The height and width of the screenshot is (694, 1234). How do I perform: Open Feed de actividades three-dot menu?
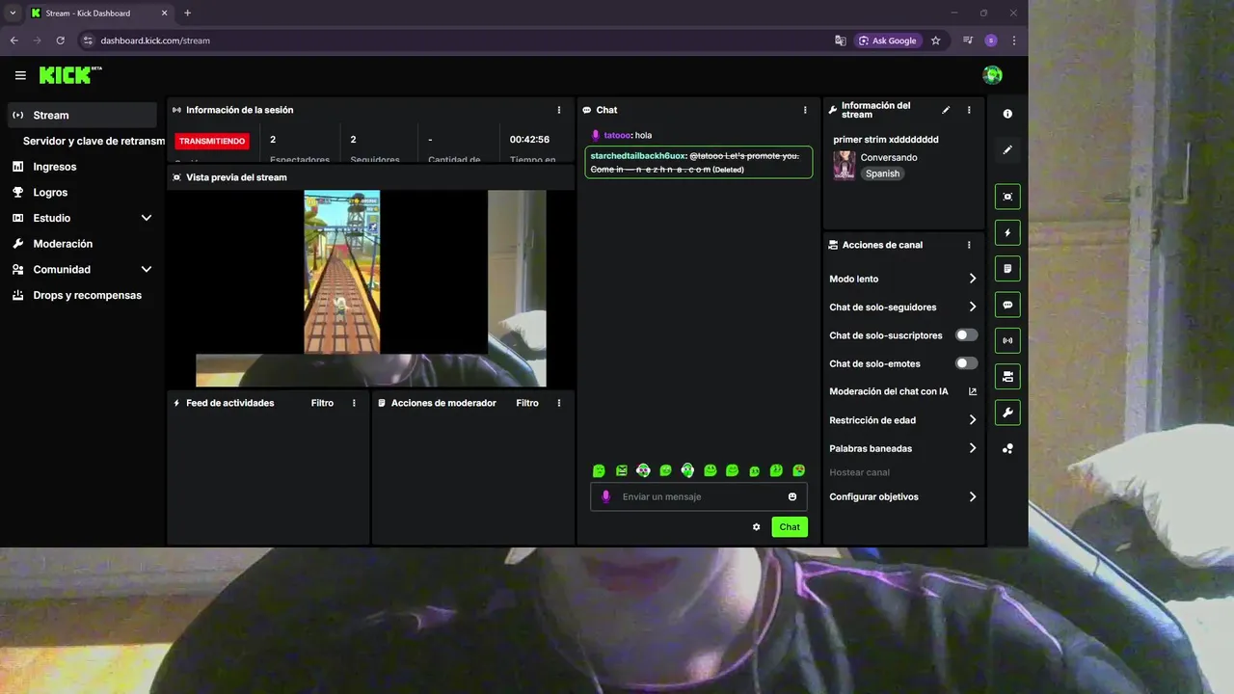(x=354, y=403)
